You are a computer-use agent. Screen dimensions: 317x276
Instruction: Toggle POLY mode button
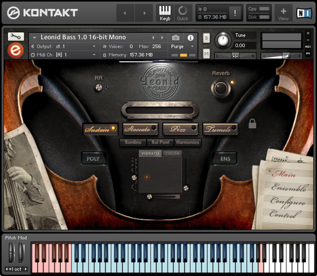tap(93, 159)
